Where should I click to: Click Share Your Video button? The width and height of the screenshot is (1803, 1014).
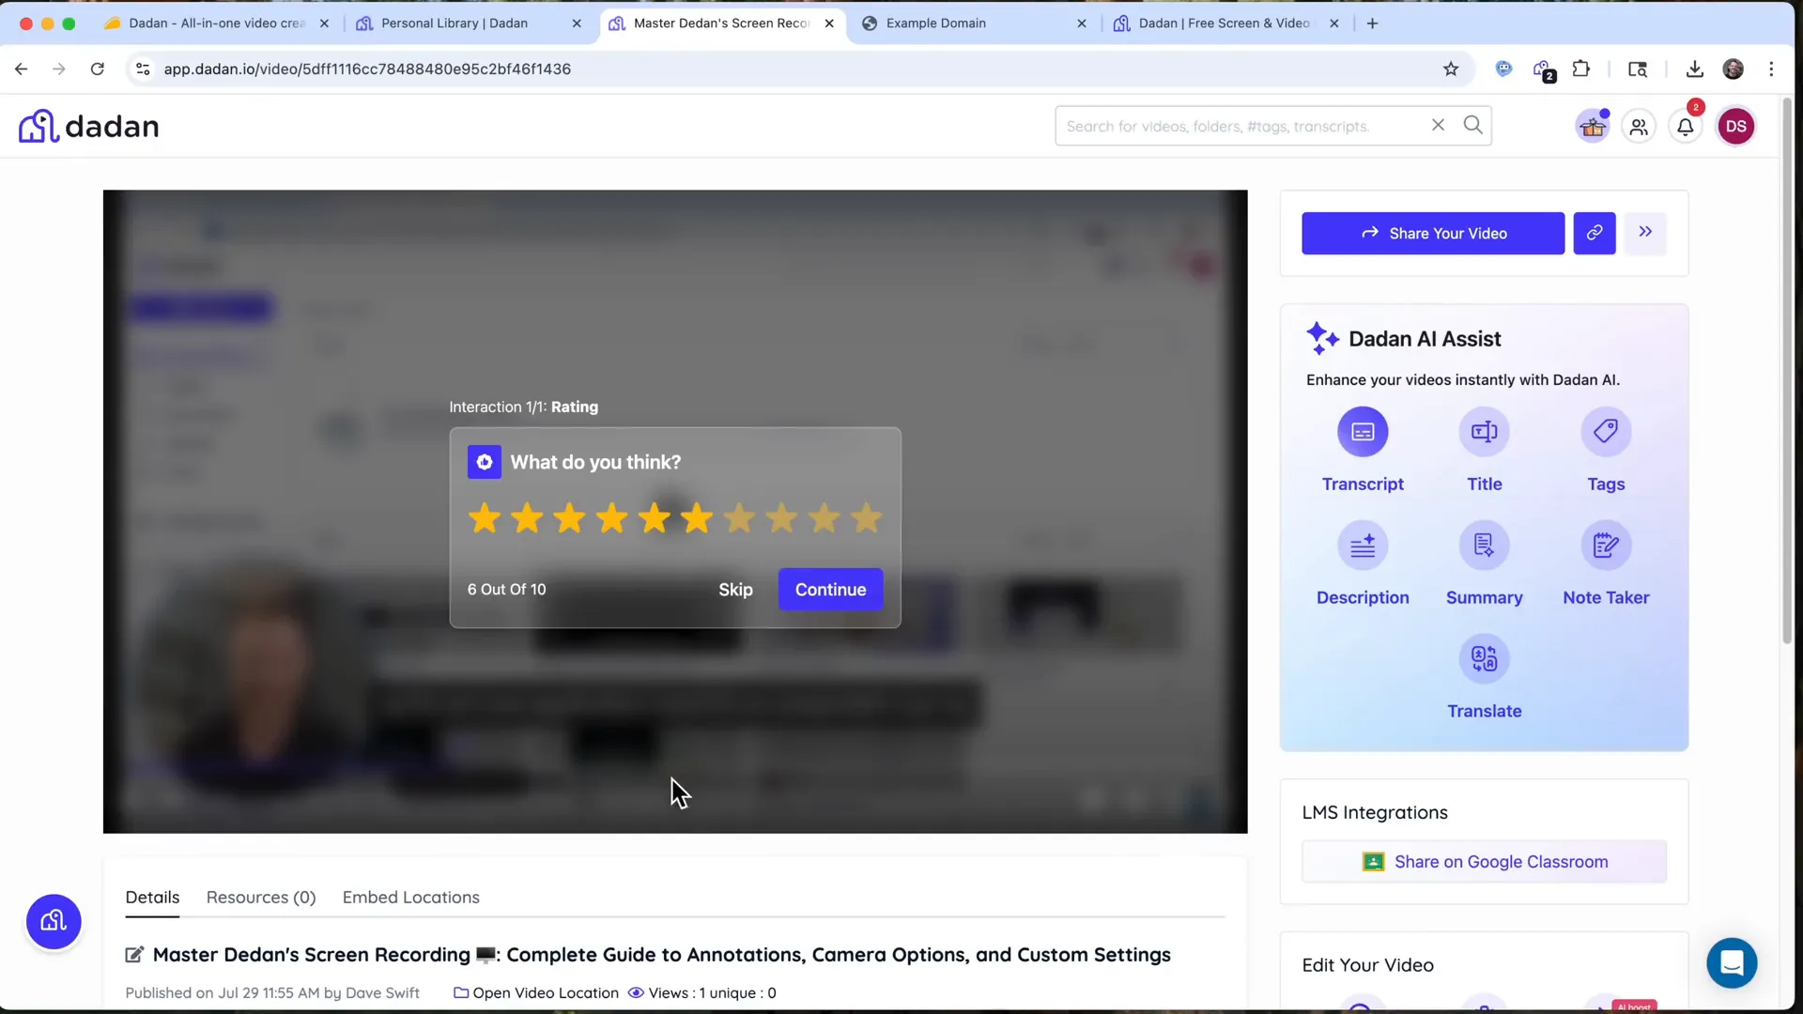pyautogui.click(x=1433, y=233)
